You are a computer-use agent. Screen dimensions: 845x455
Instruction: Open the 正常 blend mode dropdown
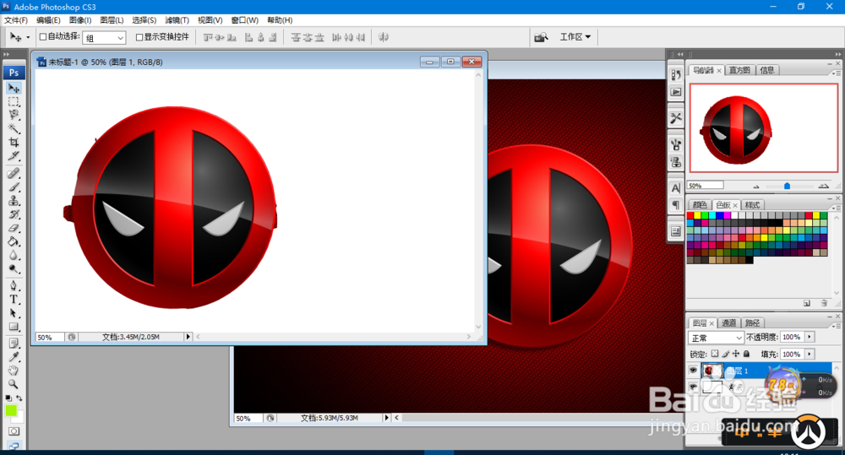coord(717,338)
